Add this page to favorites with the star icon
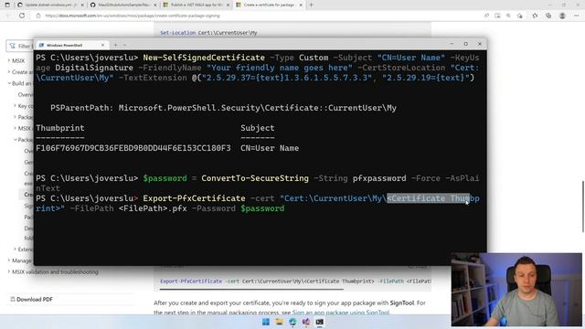This screenshot has width=585, height=329. pyautogui.click(x=520, y=16)
